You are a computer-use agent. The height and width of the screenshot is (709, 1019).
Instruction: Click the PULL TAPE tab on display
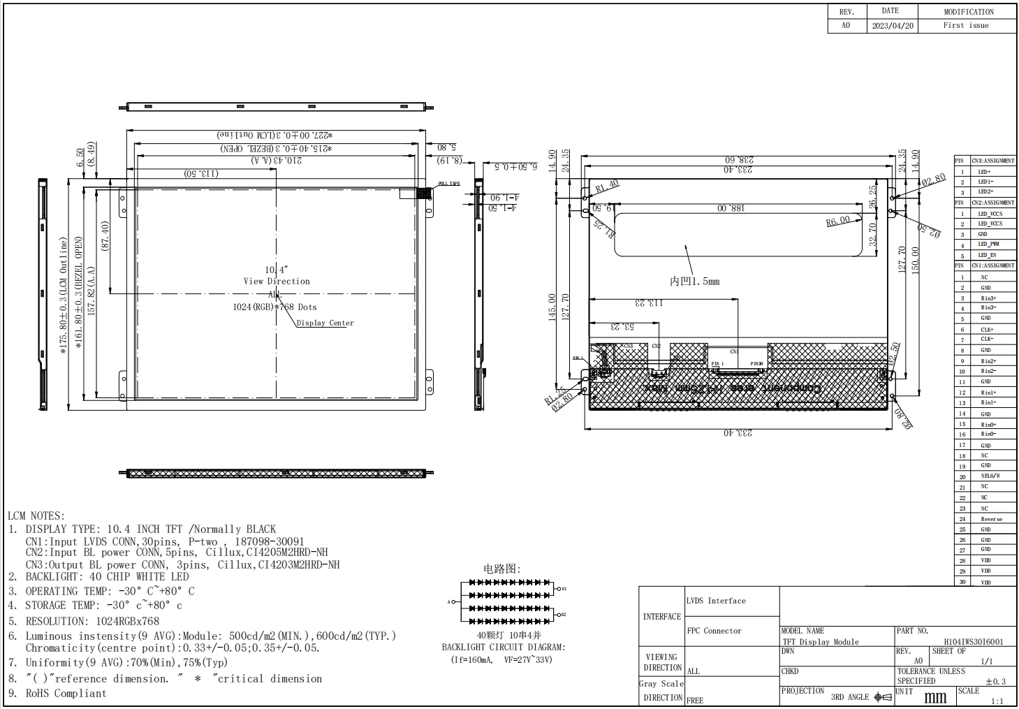click(449, 184)
